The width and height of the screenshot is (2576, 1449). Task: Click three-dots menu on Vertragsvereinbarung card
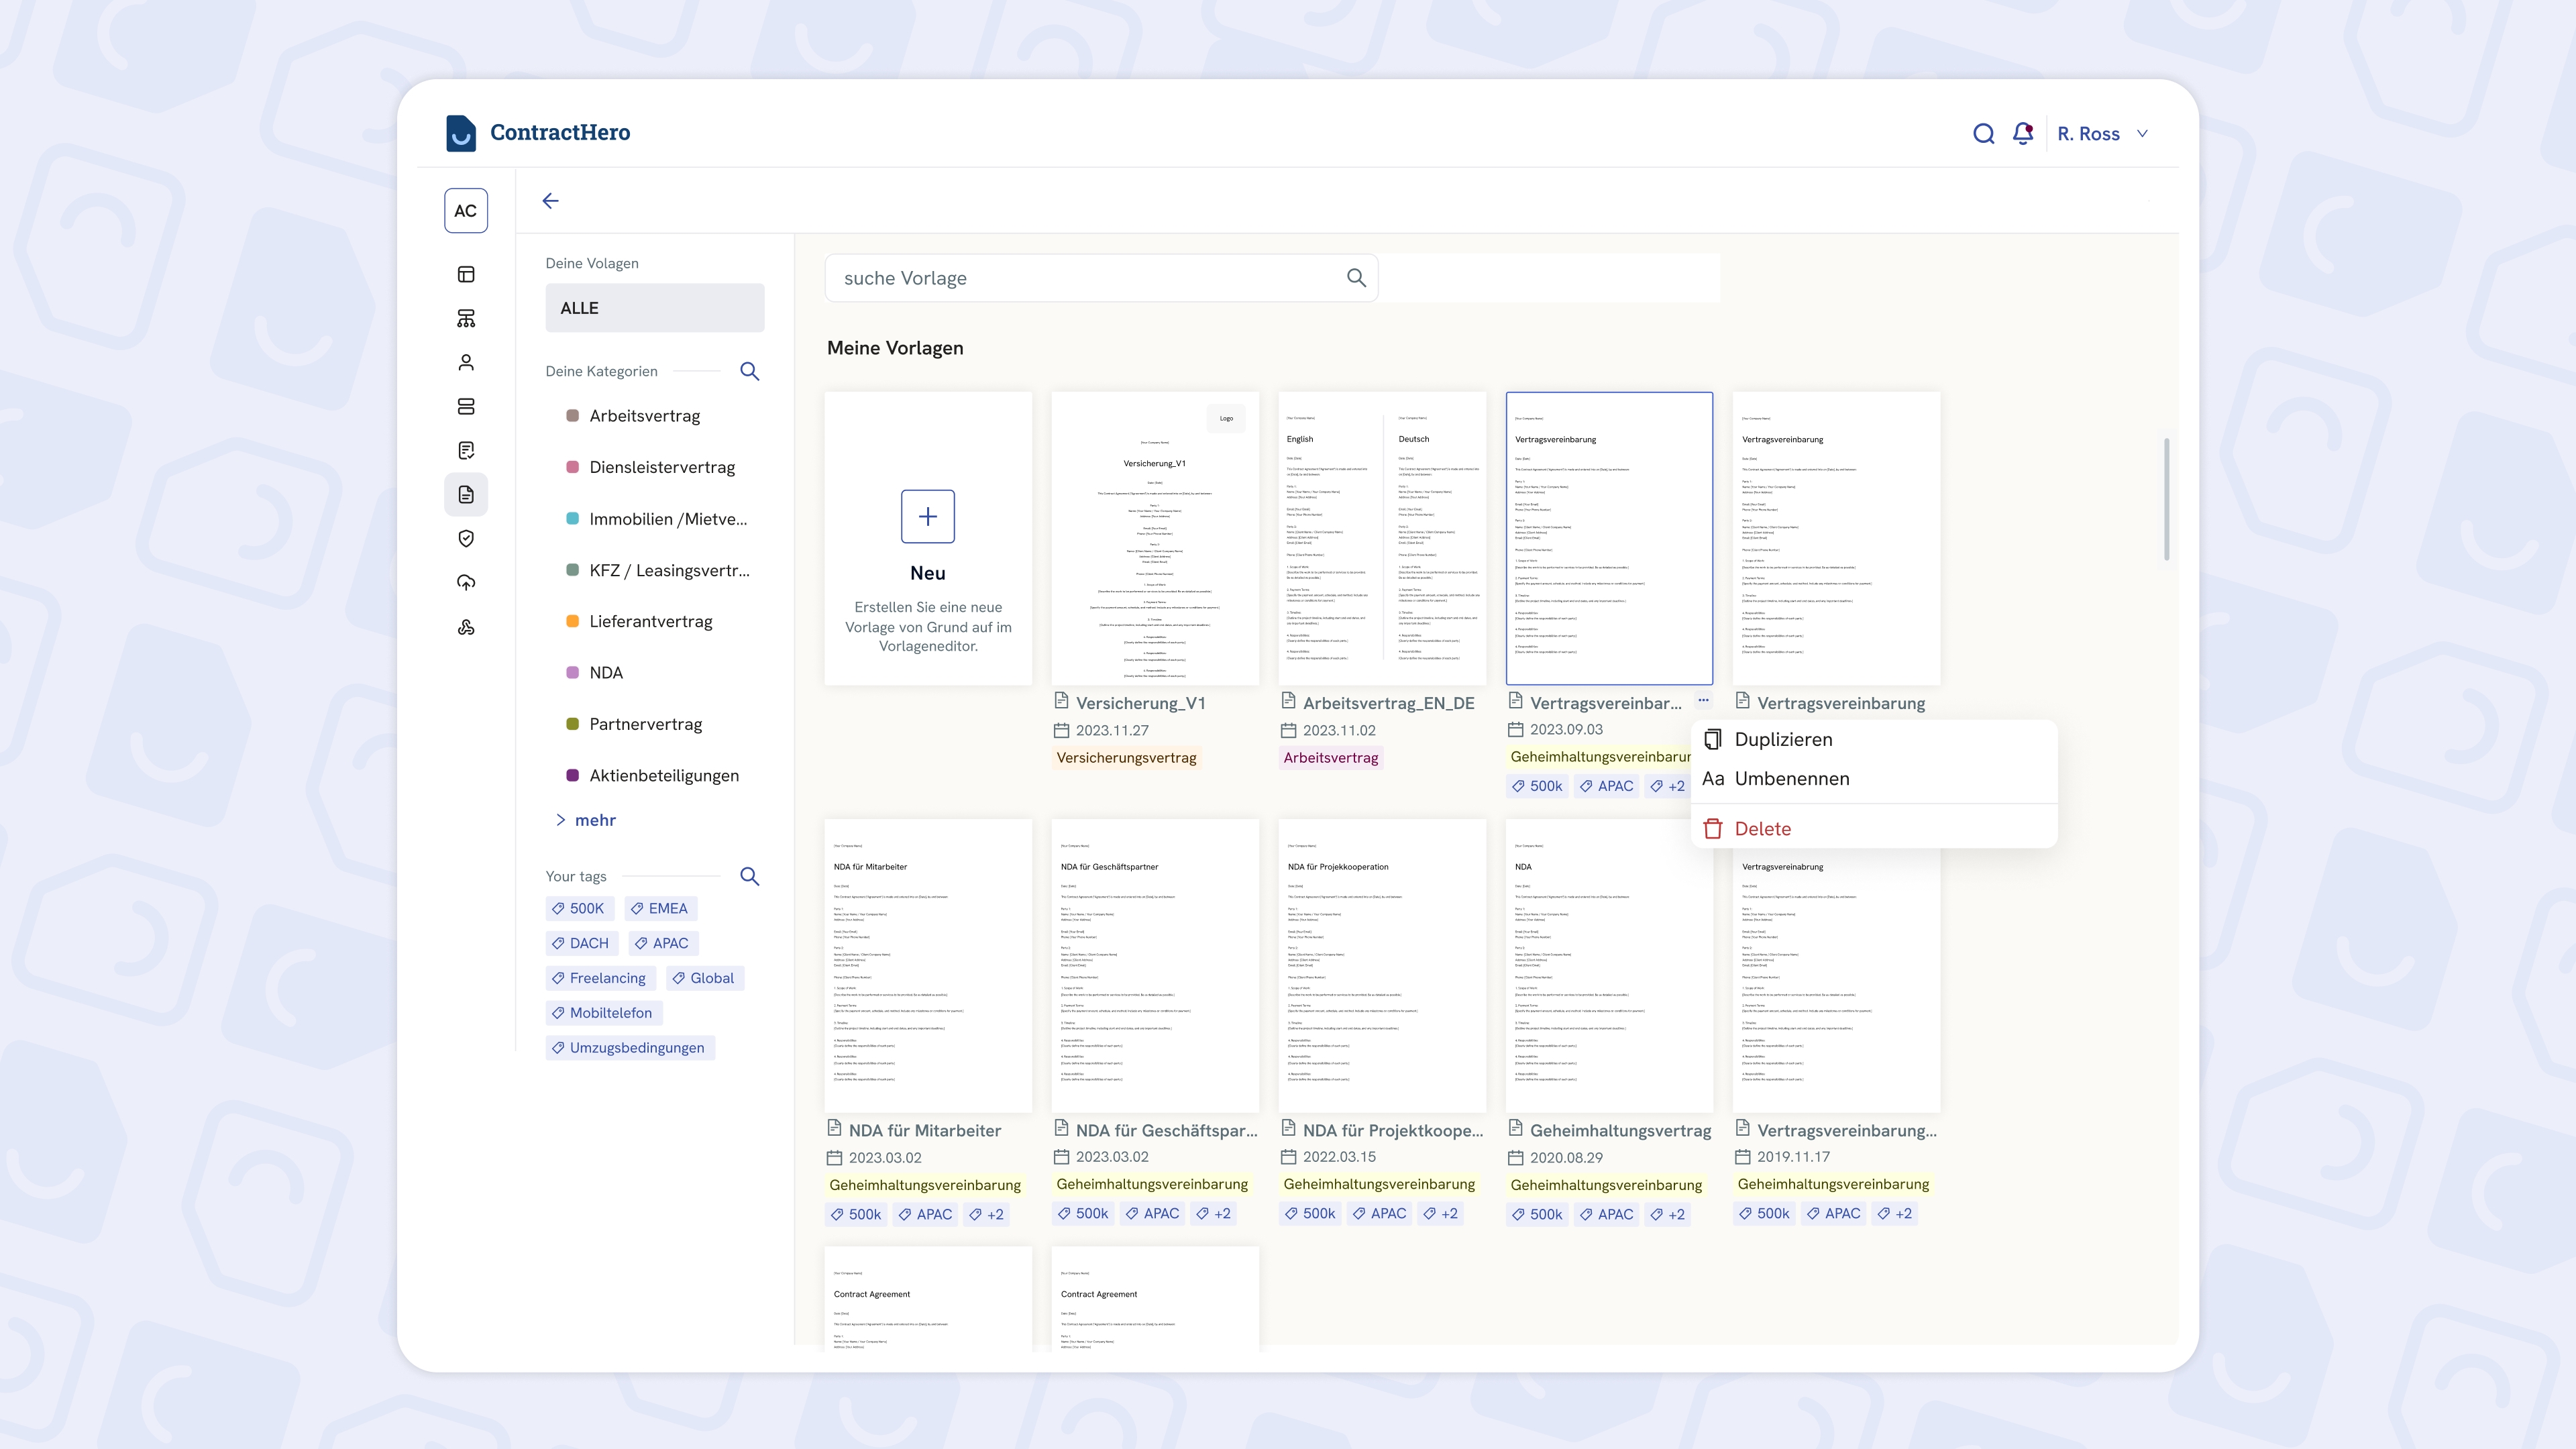coord(1703,700)
